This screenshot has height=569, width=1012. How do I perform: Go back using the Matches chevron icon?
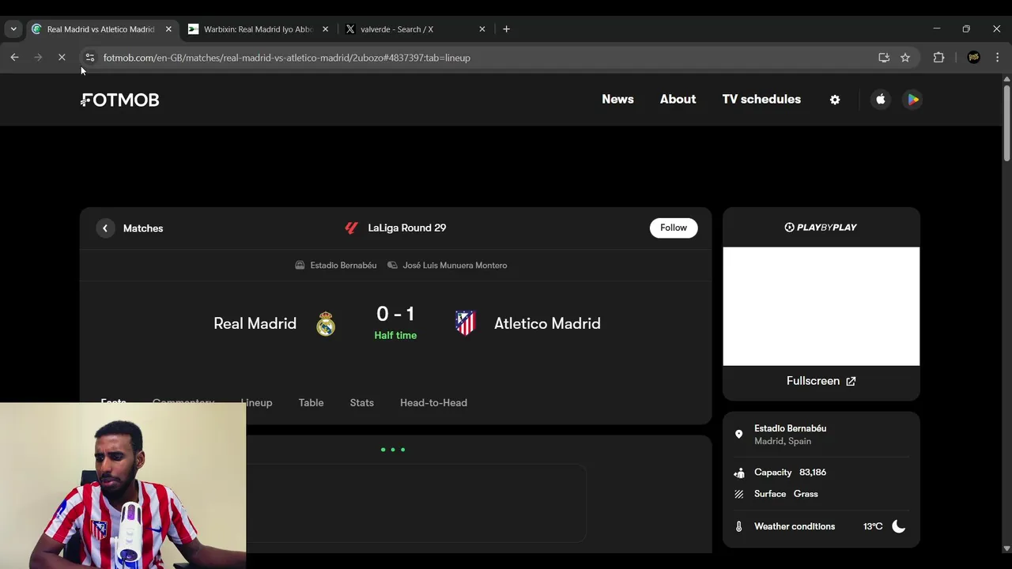[105, 228]
